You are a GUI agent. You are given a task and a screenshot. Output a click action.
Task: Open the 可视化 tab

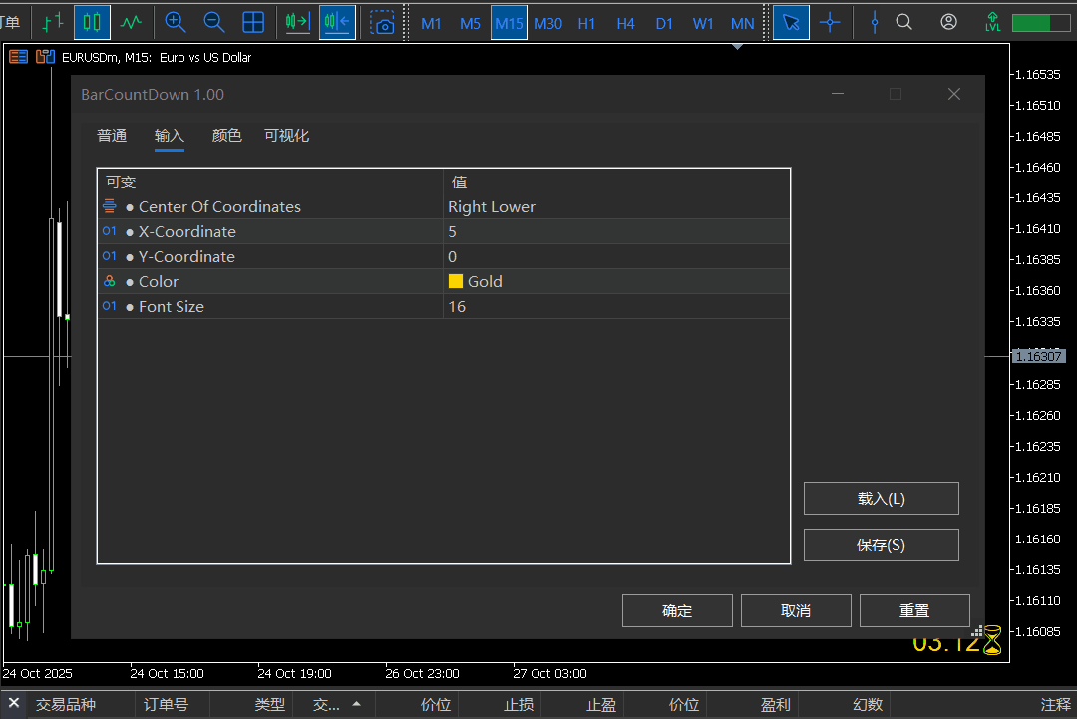click(286, 135)
